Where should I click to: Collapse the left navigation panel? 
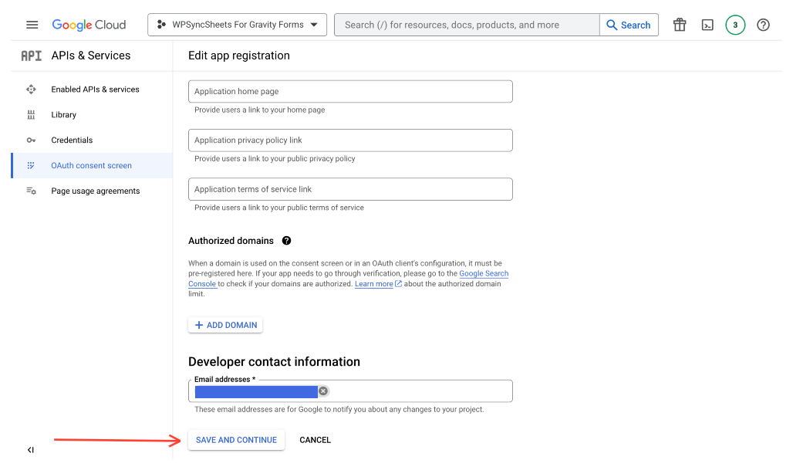click(x=31, y=449)
